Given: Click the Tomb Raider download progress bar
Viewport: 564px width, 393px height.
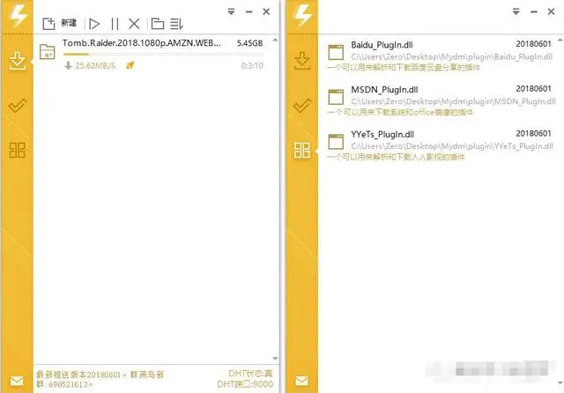Looking at the screenshot, I should point(163,55).
